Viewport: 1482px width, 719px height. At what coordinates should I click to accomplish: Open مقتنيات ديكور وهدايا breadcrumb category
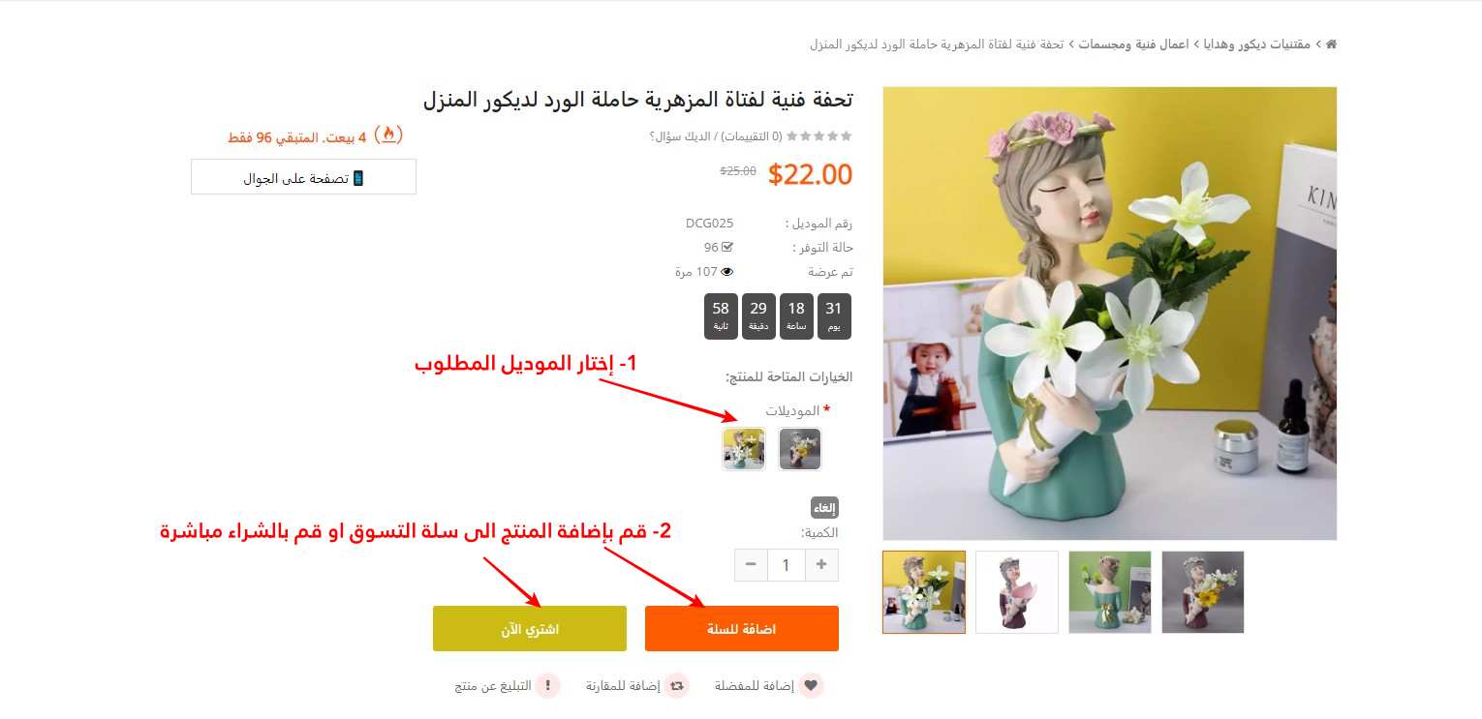[1257, 45]
